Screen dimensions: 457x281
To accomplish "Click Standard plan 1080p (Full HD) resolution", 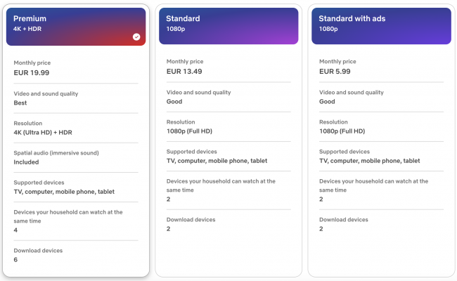I will coord(189,131).
